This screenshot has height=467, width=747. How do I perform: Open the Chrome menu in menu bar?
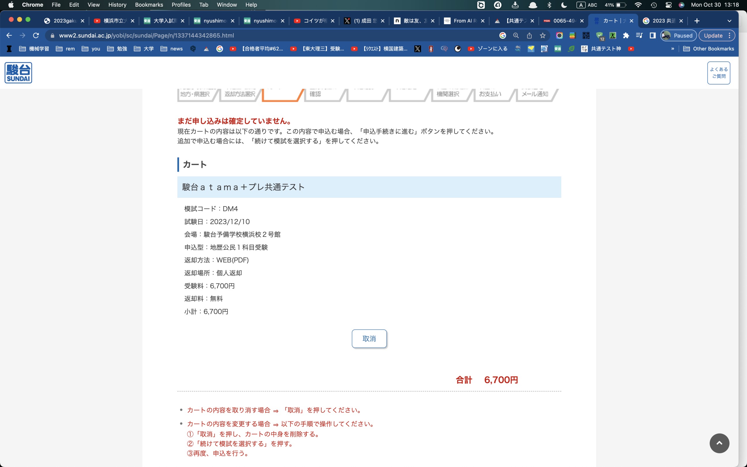[32, 5]
